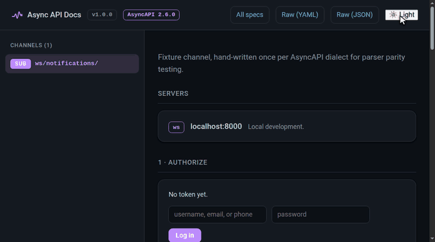Click the v1.0.0 version badge
The height and width of the screenshot is (242, 435).
(x=102, y=15)
